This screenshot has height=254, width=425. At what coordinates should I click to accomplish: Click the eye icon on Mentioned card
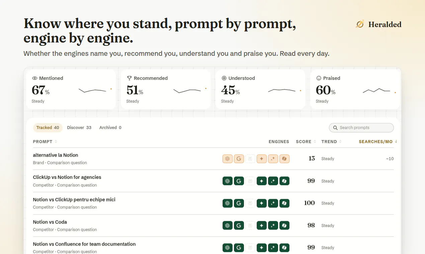click(x=34, y=78)
